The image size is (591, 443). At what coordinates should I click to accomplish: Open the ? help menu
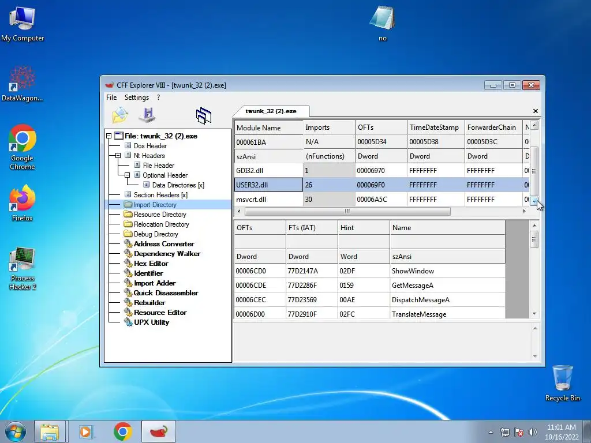(x=158, y=97)
